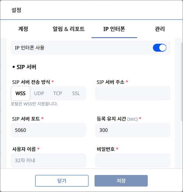Click the 사용자 이름 input field
The width and height of the screenshot is (183, 192).
[48, 160]
